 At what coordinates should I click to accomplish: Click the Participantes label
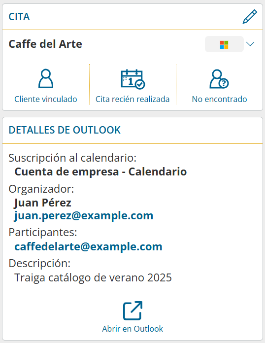coord(43,232)
